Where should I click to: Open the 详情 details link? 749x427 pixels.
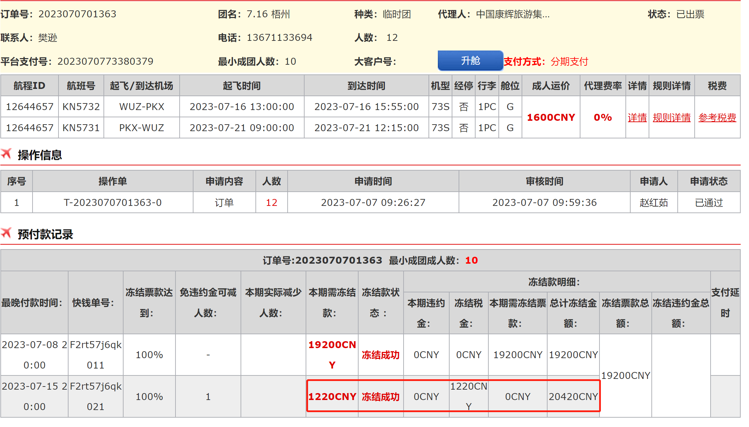pos(637,117)
